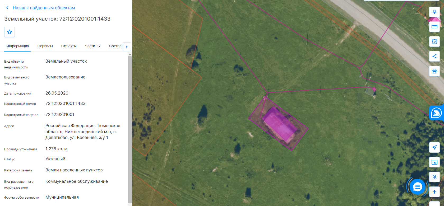The width and height of the screenshot is (444, 206).
Task: Find my location with arrow icon
Action: pyautogui.click(x=434, y=147)
